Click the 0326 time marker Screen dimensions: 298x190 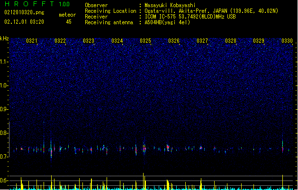(174, 41)
